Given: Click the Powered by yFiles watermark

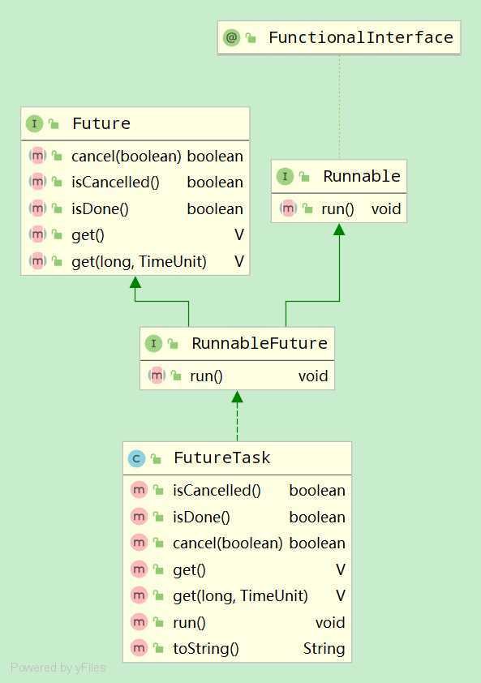Looking at the screenshot, I should tap(58, 668).
